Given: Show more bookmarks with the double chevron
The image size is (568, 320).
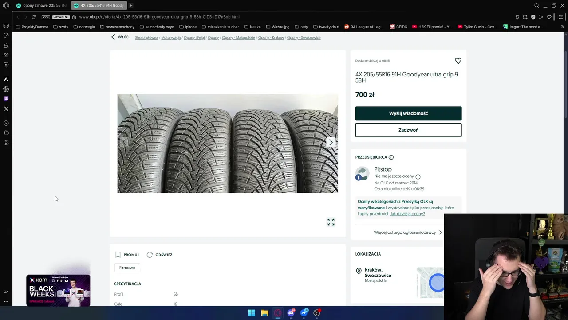Looking at the screenshot, I should tap(562, 27).
